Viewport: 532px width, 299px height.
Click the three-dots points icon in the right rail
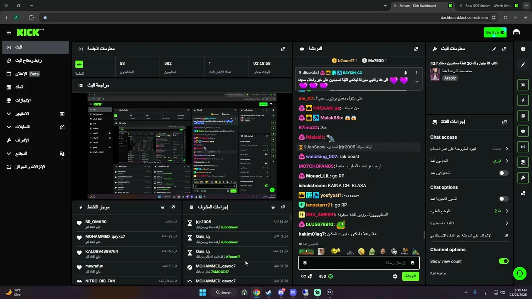coord(523,193)
